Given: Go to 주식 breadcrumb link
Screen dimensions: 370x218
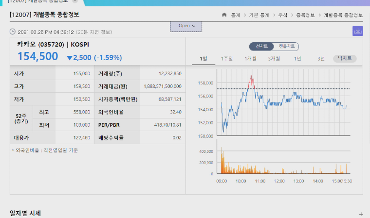Looking at the screenshot, I should click(x=282, y=15).
